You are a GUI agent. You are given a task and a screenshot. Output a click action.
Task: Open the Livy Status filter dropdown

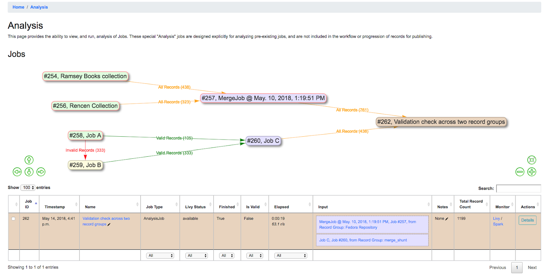click(x=197, y=256)
